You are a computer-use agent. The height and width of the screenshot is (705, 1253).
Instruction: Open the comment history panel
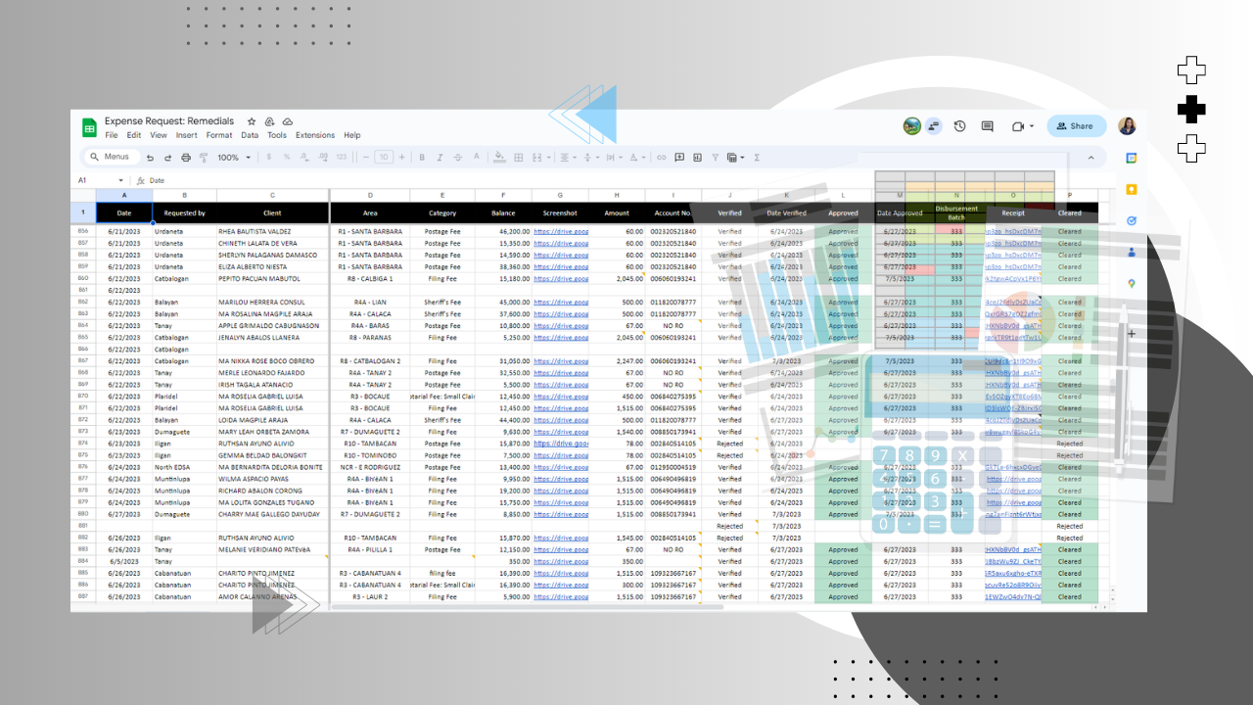click(987, 126)
